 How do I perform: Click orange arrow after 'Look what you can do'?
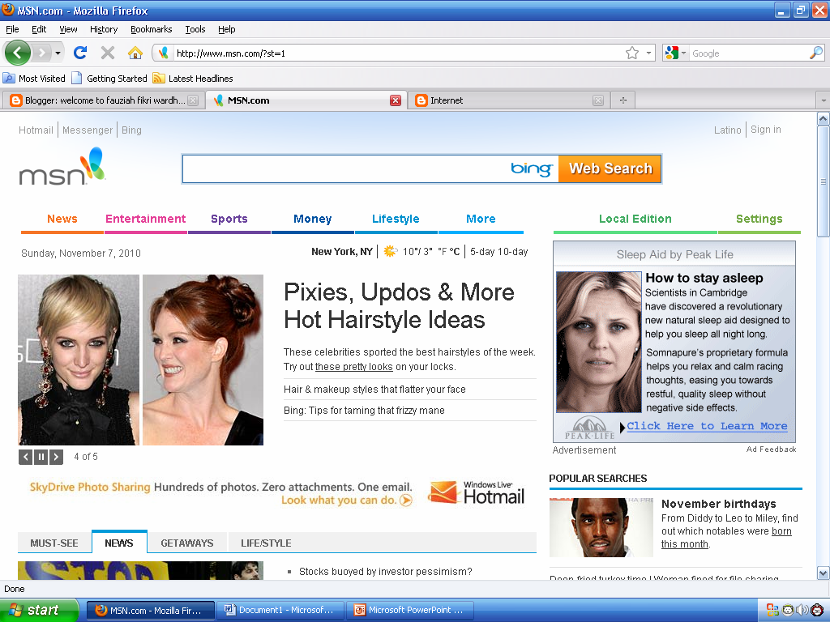pyautogui.click(x=406, y=501)
